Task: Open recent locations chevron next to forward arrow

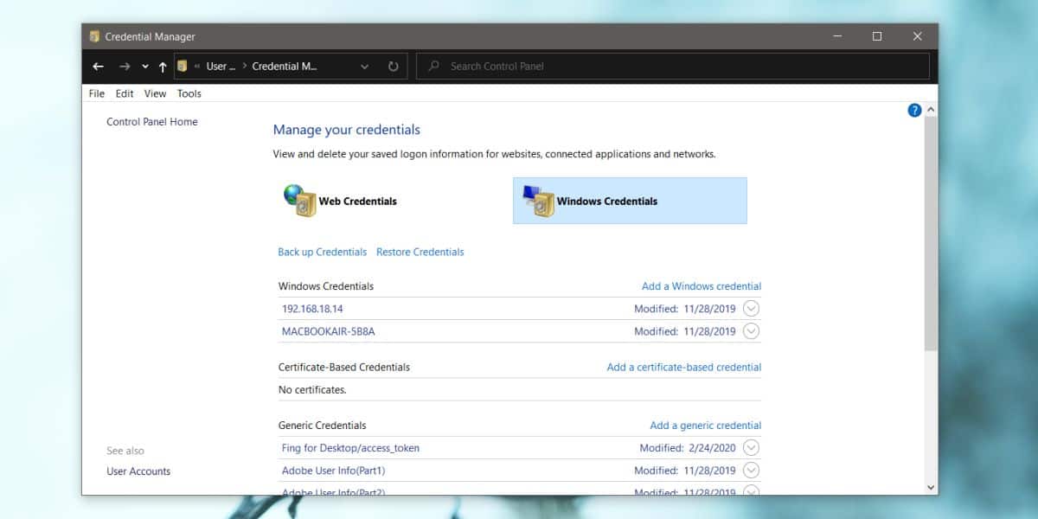Action: [144, 67]
